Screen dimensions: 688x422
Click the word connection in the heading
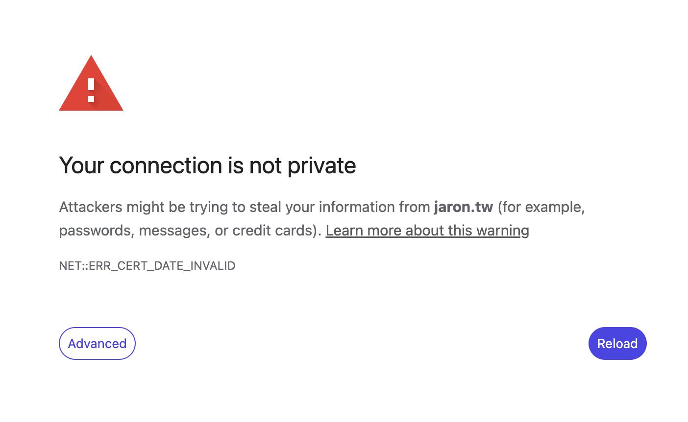[x=166, y=165]
